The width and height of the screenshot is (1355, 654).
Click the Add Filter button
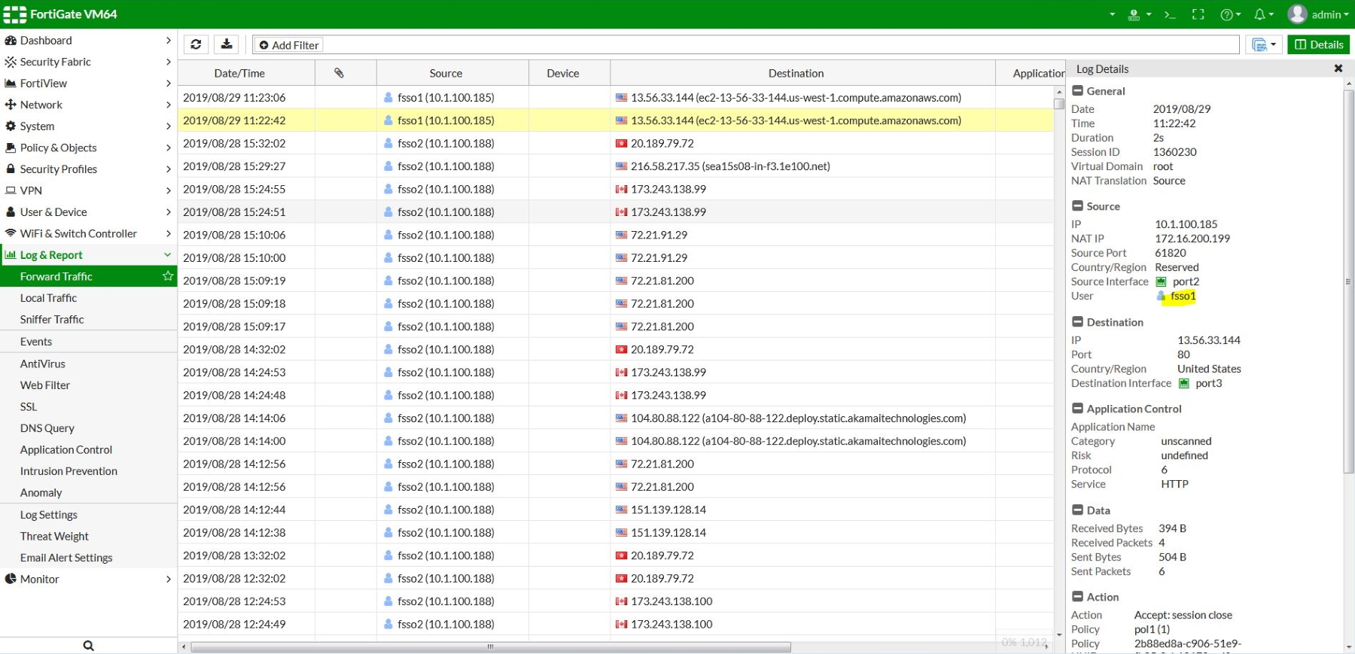289,45
